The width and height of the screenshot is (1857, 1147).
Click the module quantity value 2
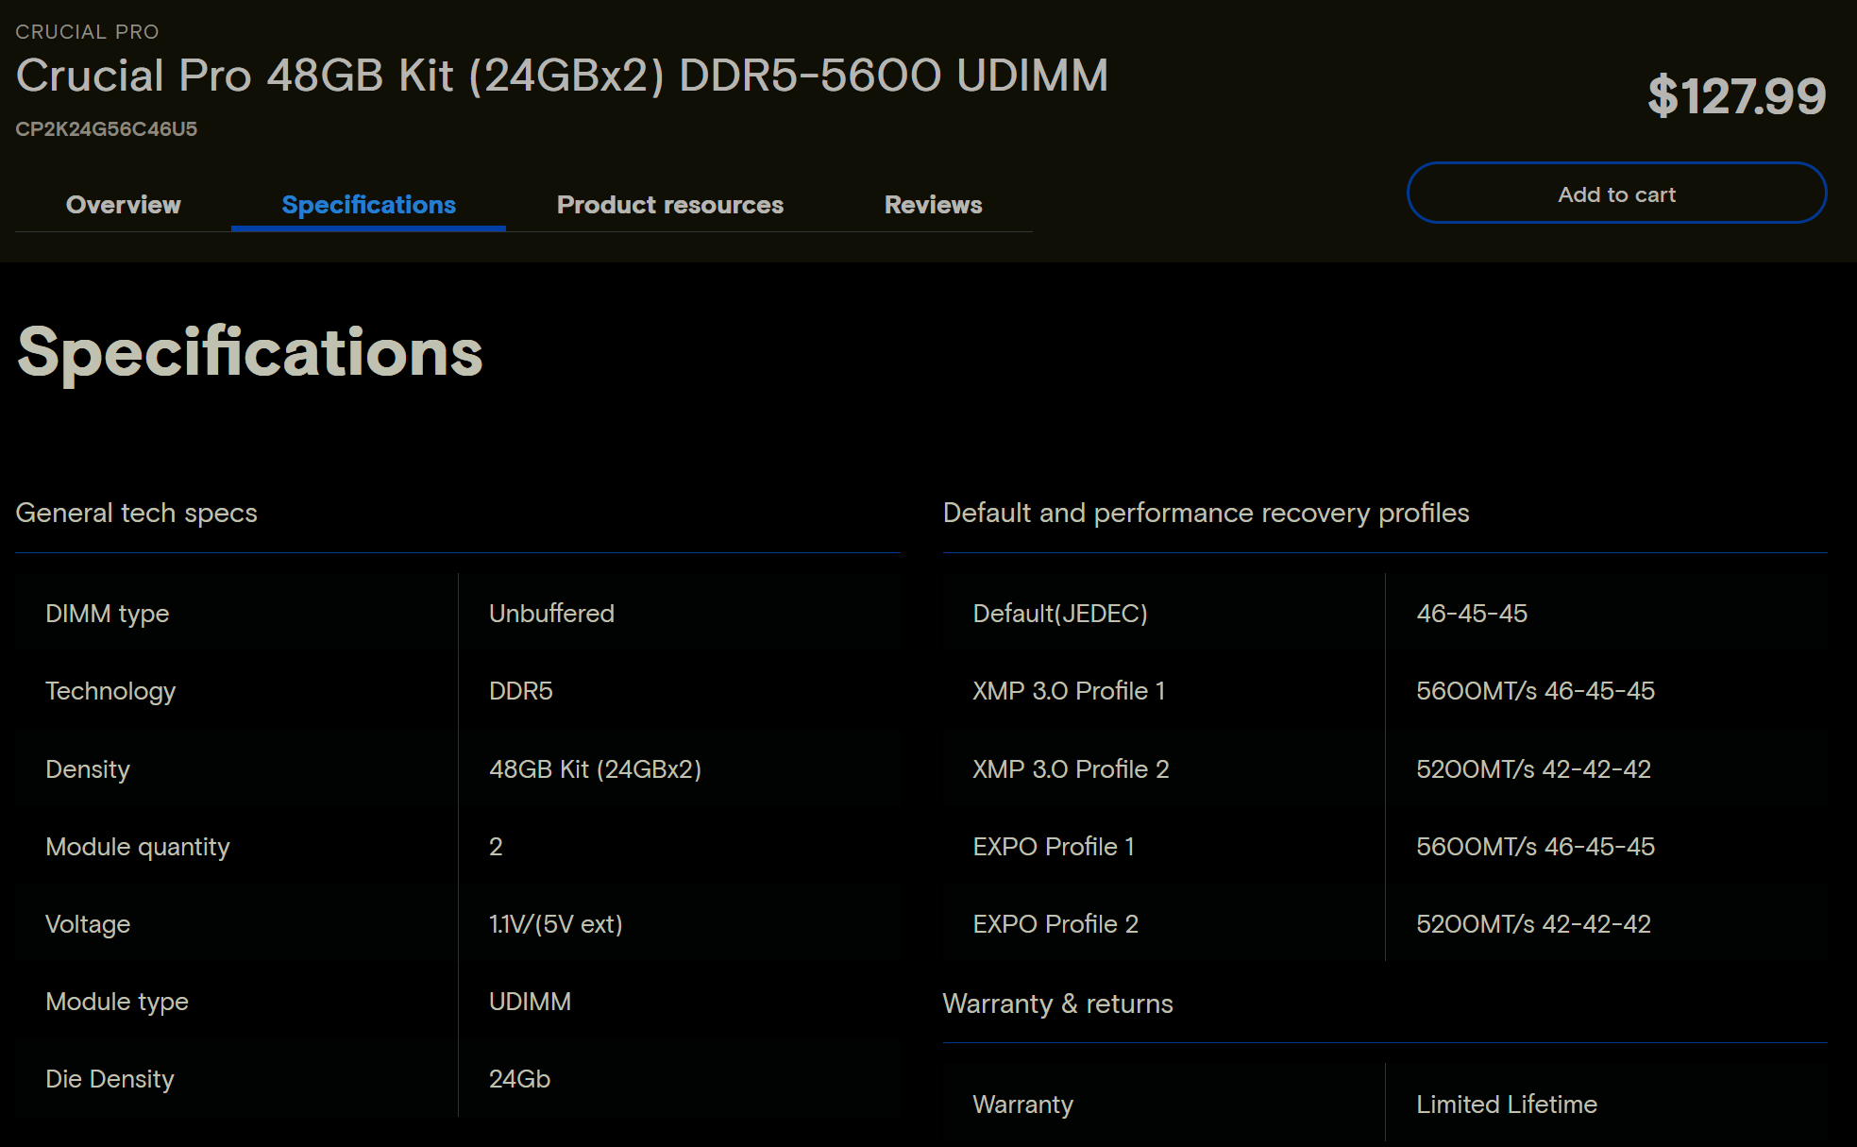coord(496,847)
